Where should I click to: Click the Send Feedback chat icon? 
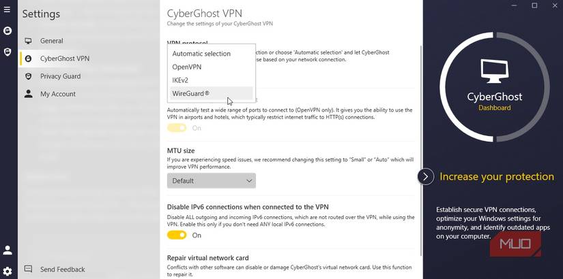pyautogui.click(x=28, y=269)
